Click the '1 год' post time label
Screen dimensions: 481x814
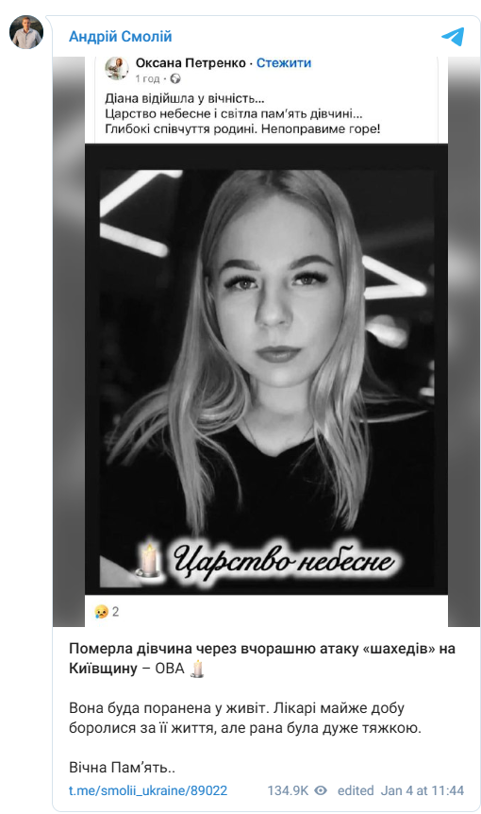pos(148,79)
